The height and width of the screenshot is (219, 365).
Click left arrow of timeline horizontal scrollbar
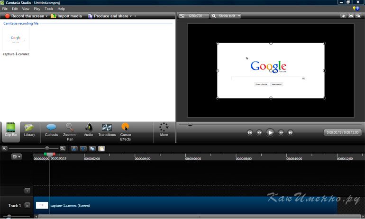(x=36, y=217)
